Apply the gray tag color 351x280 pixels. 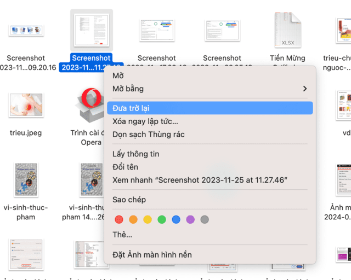click(205, 219)
